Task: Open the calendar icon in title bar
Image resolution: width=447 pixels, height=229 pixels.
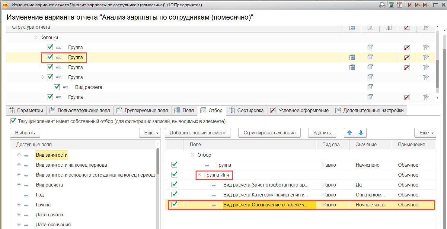Action: [x=400, y=5]
